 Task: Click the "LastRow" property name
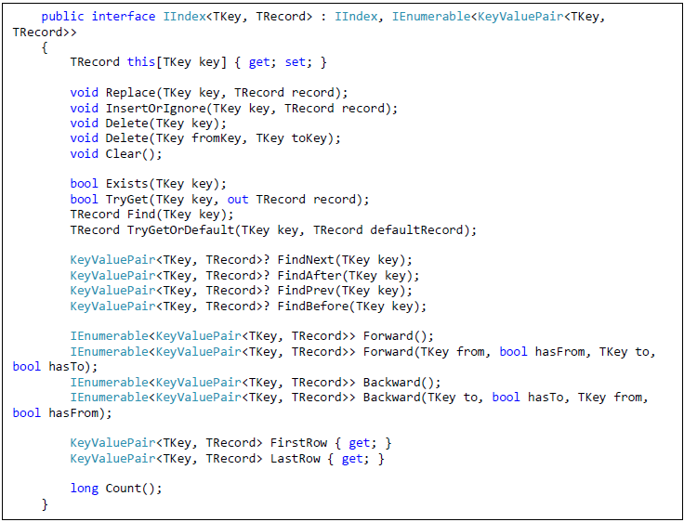(x=295, y=459)
